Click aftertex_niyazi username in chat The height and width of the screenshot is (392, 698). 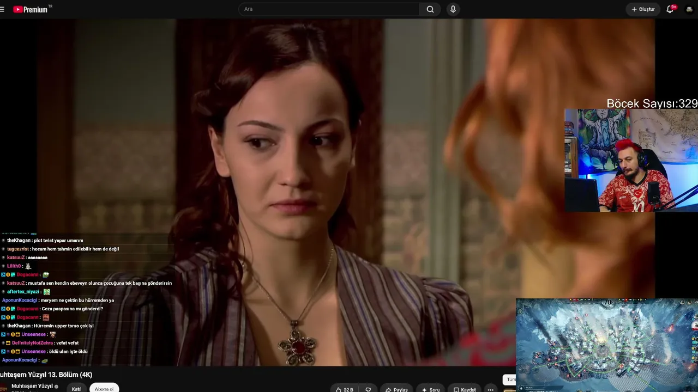pos(23,292)
